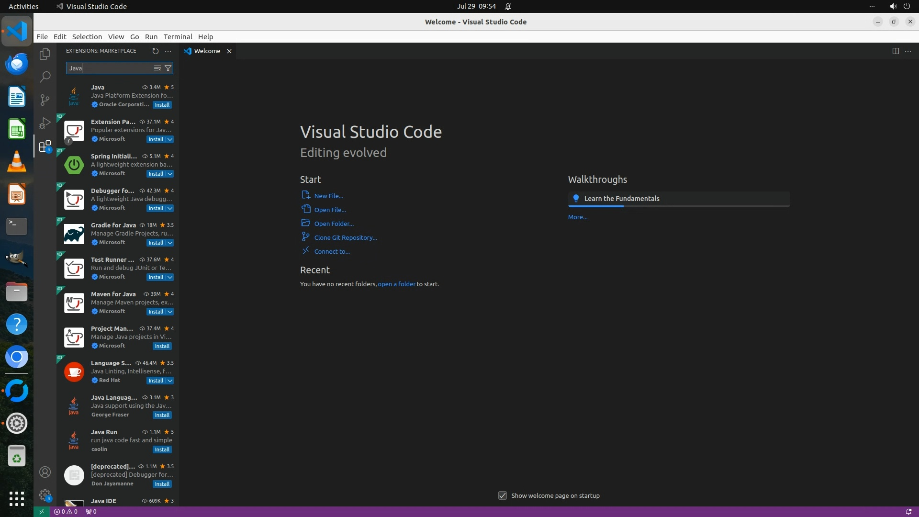Open the Accounts icon in activity bar
This screenshot has width=919, height=517.
click(45, 472)
